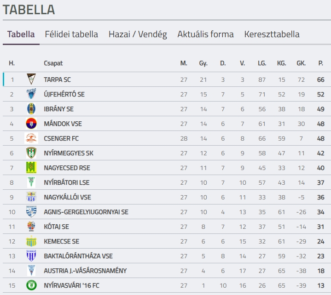Click the Csapat column header
The image size is (331, 295).
click(x=53, y=63)
